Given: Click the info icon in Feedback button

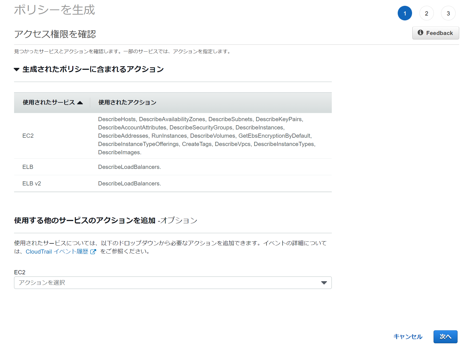Looking at the screenshot, I should (420, 33).
